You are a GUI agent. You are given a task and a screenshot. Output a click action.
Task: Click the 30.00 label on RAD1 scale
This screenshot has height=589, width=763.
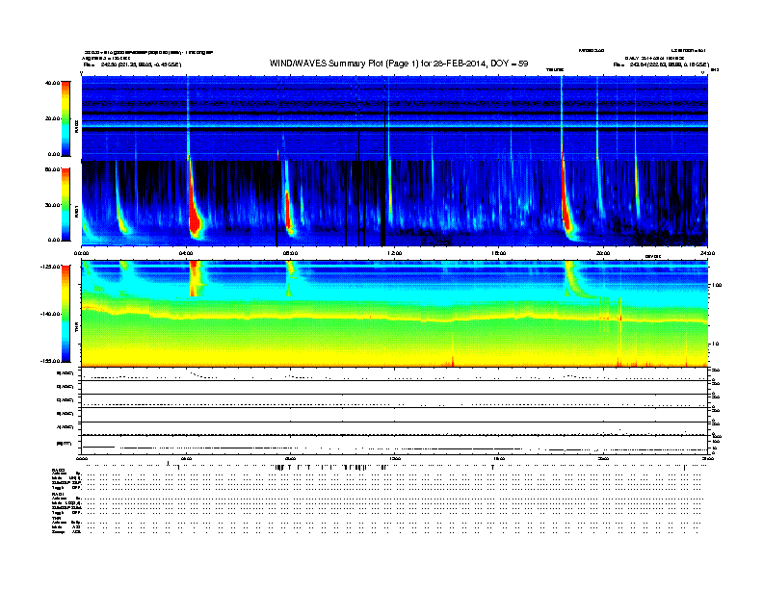click(x=52, y=205)
